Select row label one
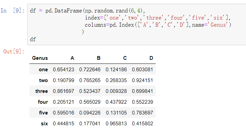 [x=43, y=70]
